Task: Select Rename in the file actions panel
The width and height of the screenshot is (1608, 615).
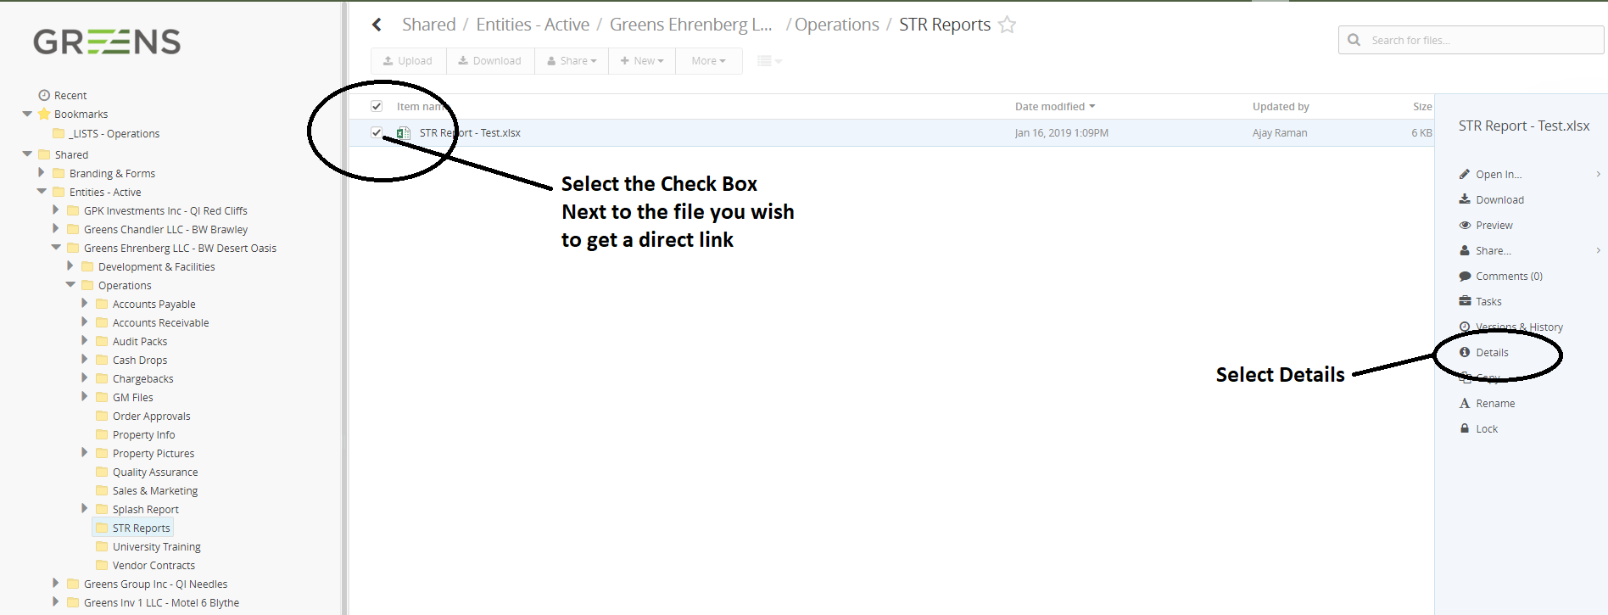Action: click(1494, 404)
